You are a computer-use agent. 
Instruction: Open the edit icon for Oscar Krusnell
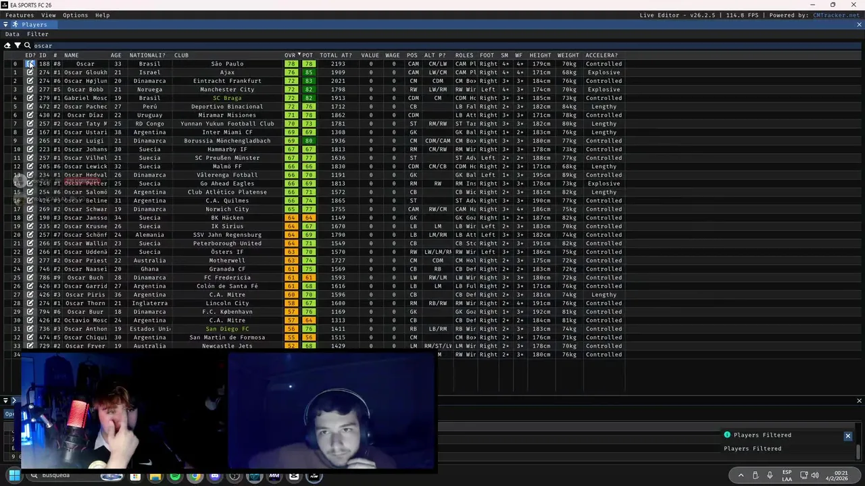(30, 226)
